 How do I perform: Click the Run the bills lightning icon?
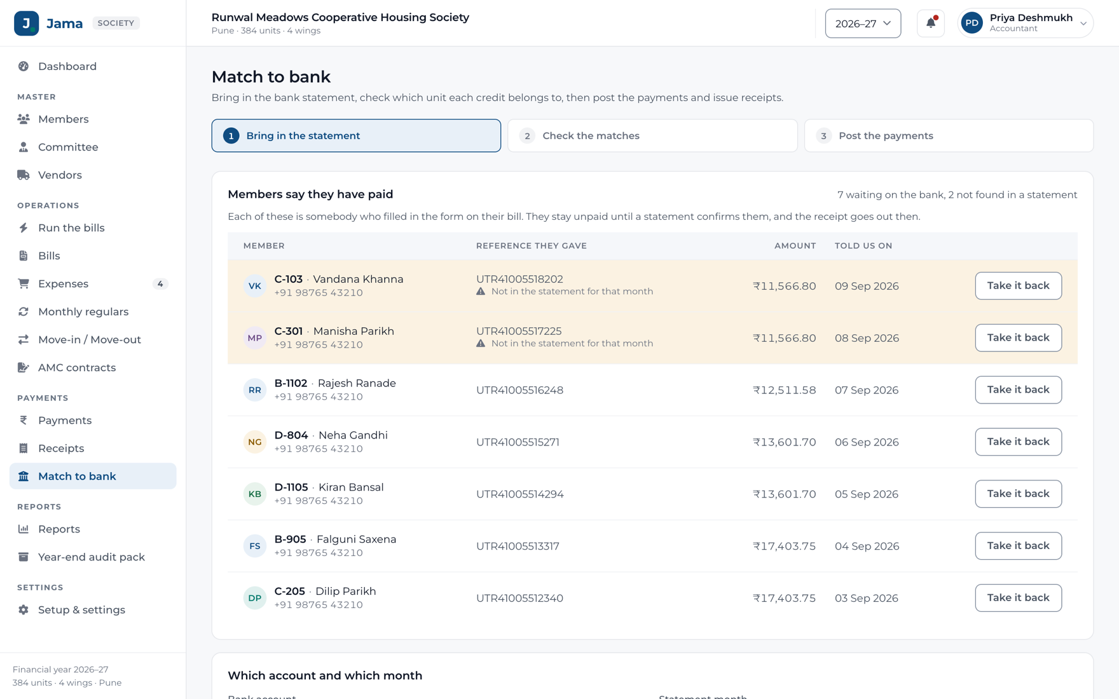pyautogui.click(x=24, y=227)
